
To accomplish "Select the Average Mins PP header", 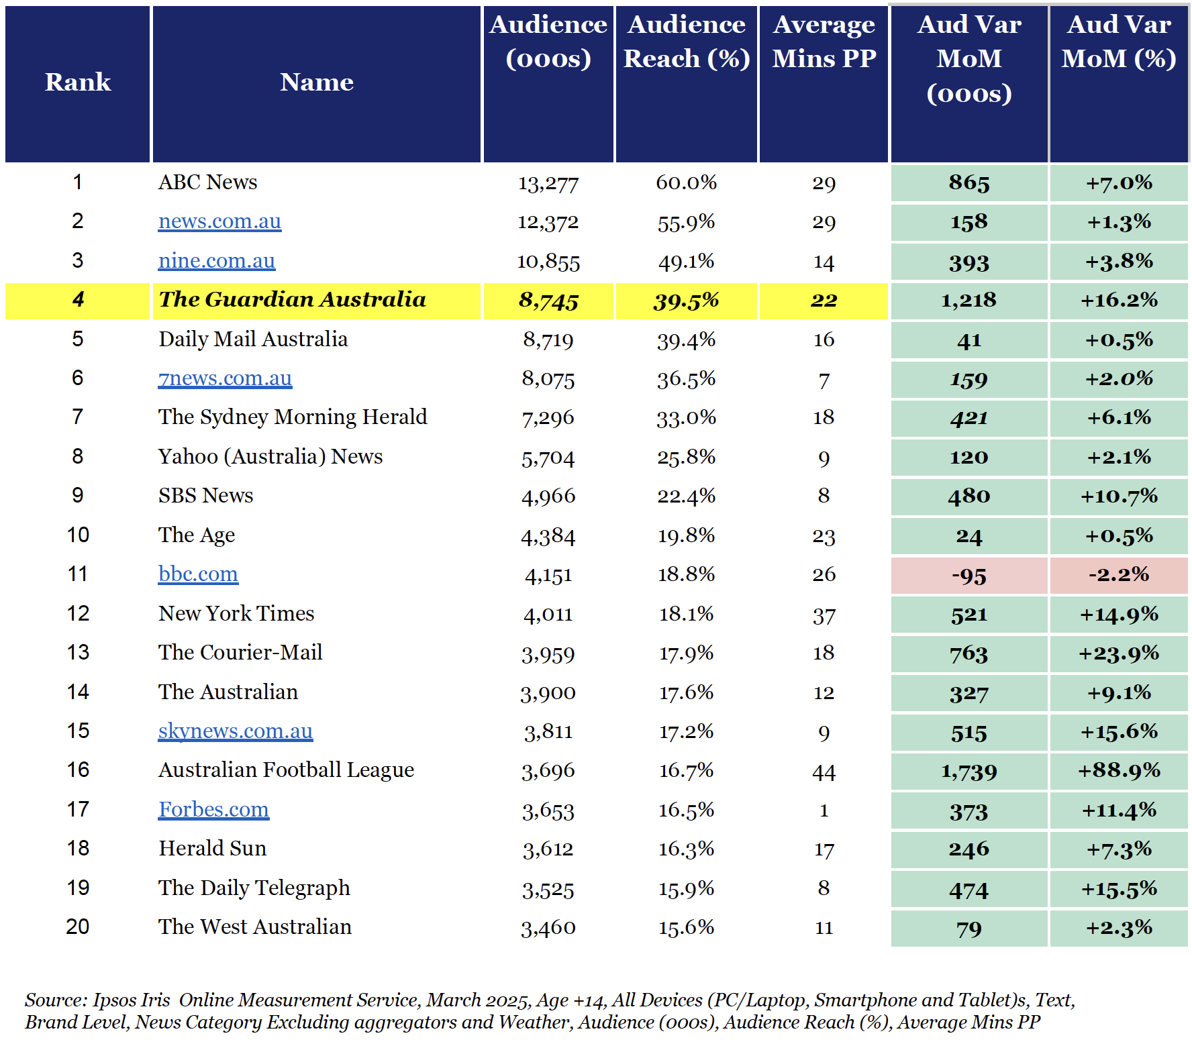I will [824, 84].
